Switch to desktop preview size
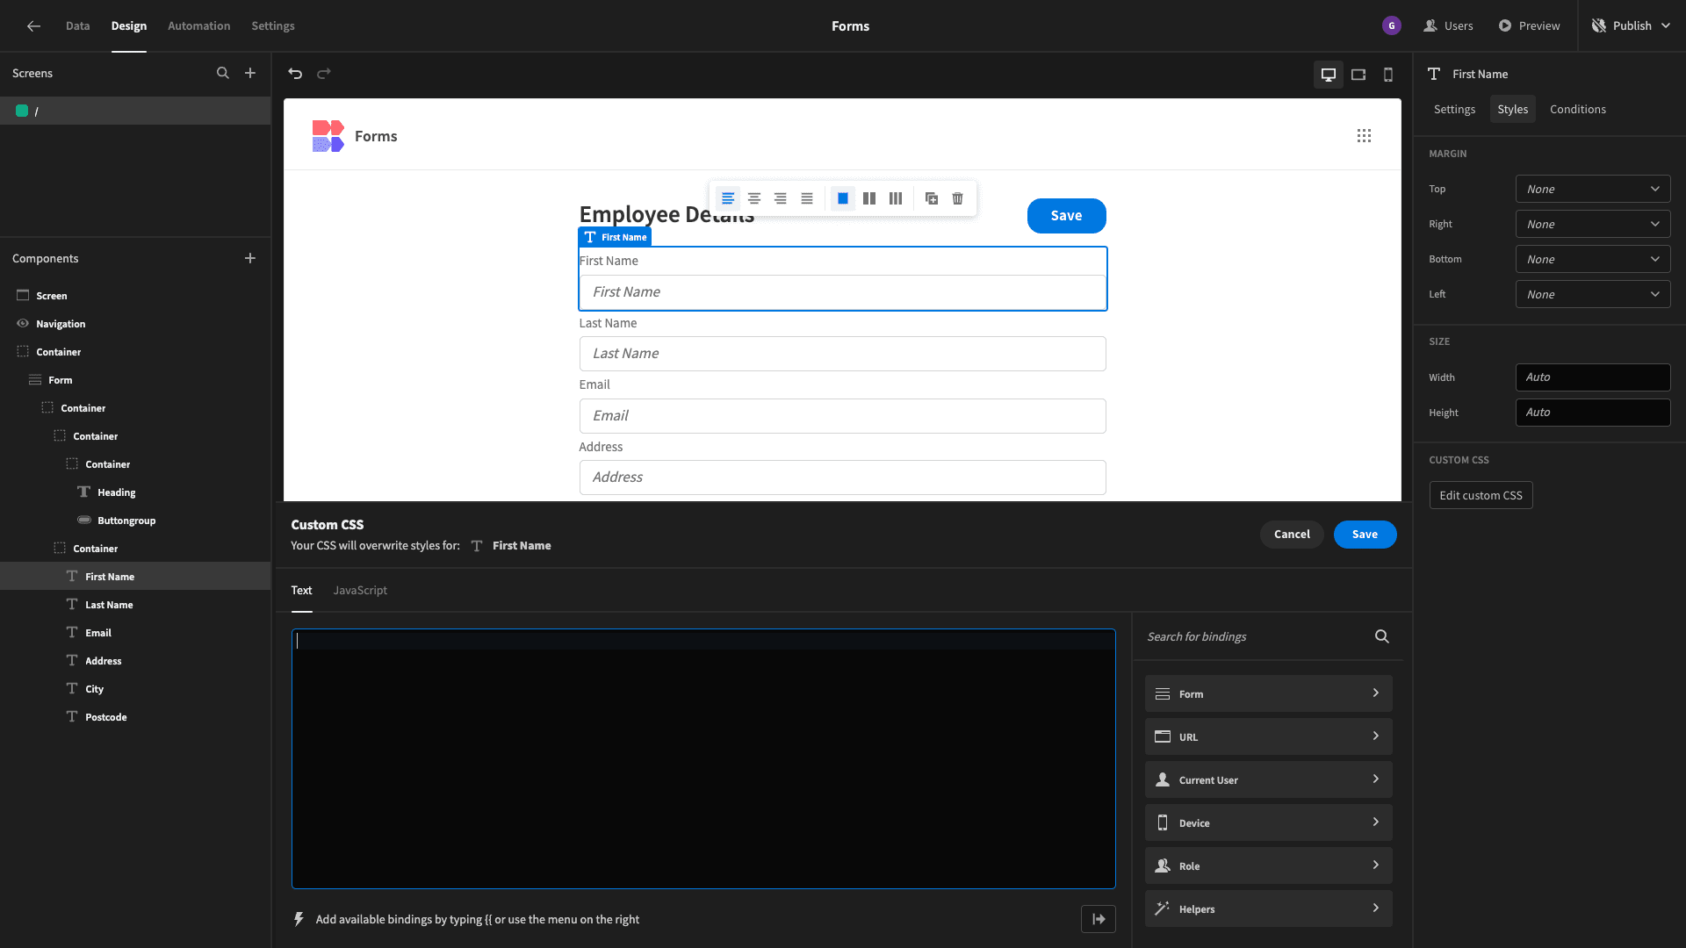This screenshot has height=948, width=1686. (x=1329, y=75)
